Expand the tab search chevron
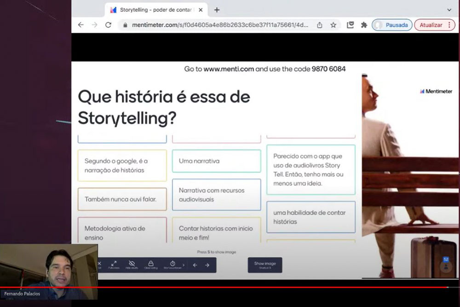Viewport: 460px width, 307px height. [x=449, y=10]
